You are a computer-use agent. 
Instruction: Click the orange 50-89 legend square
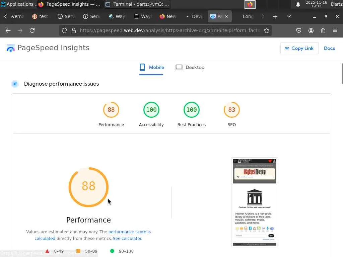[x=78, y=251]
